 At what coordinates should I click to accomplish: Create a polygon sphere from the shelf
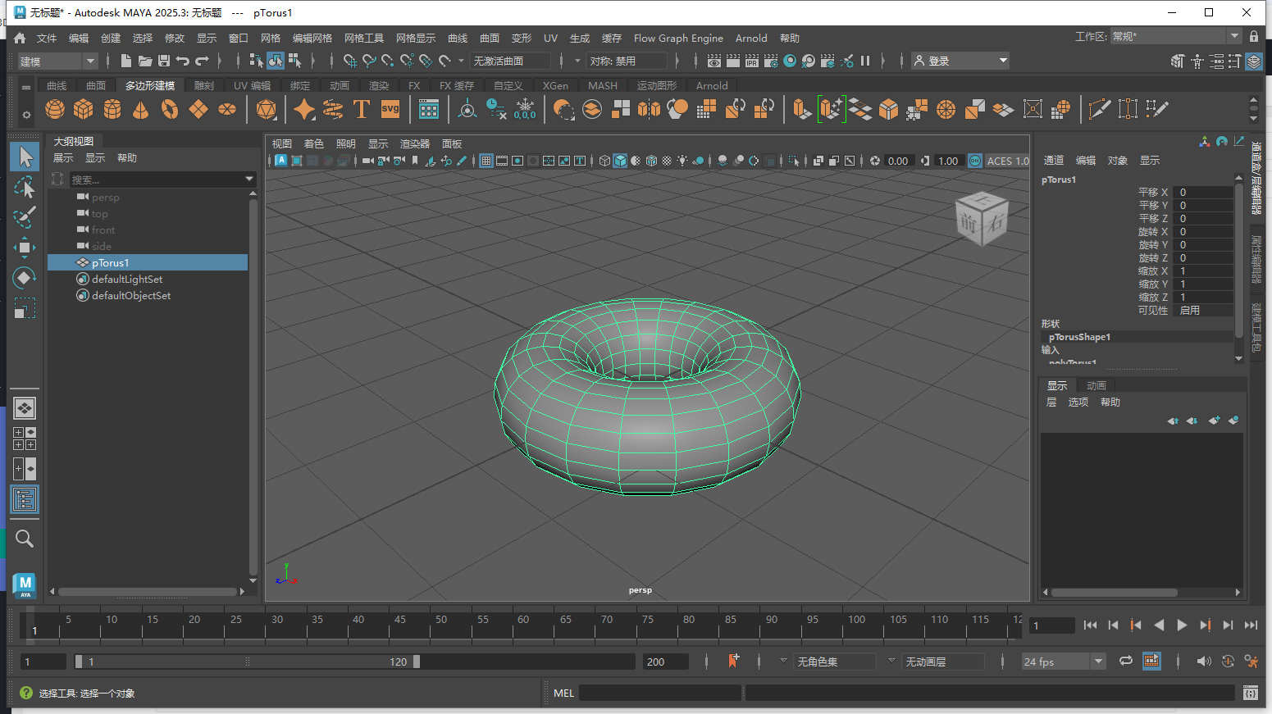(55, 109)
